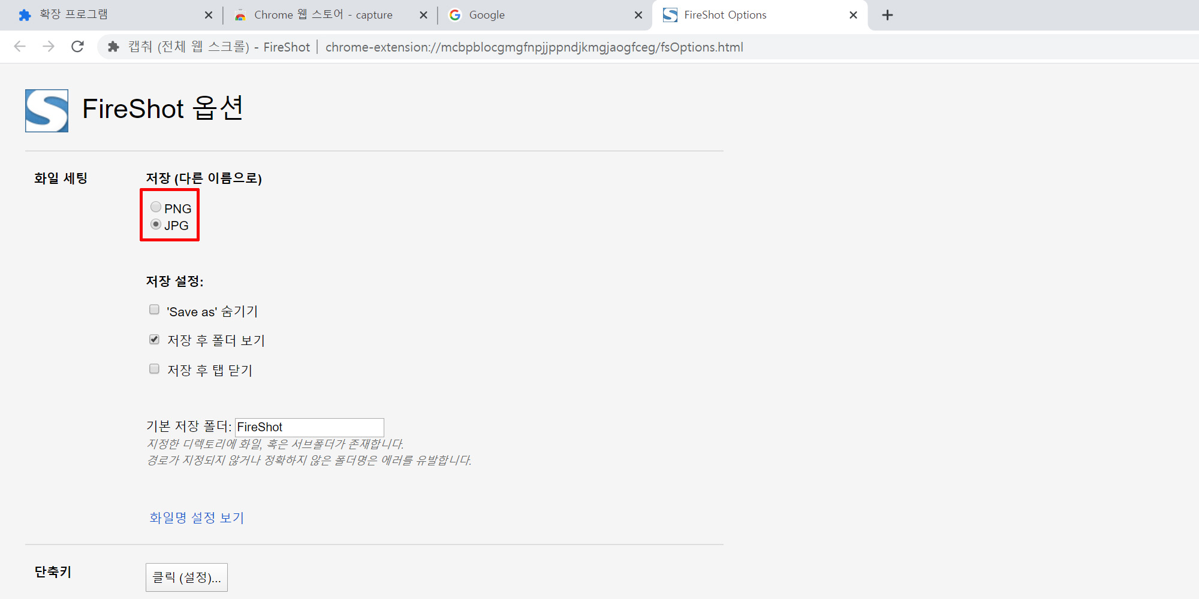Reload the current page
Screen dimensions: 1199x599
[77, 47]
